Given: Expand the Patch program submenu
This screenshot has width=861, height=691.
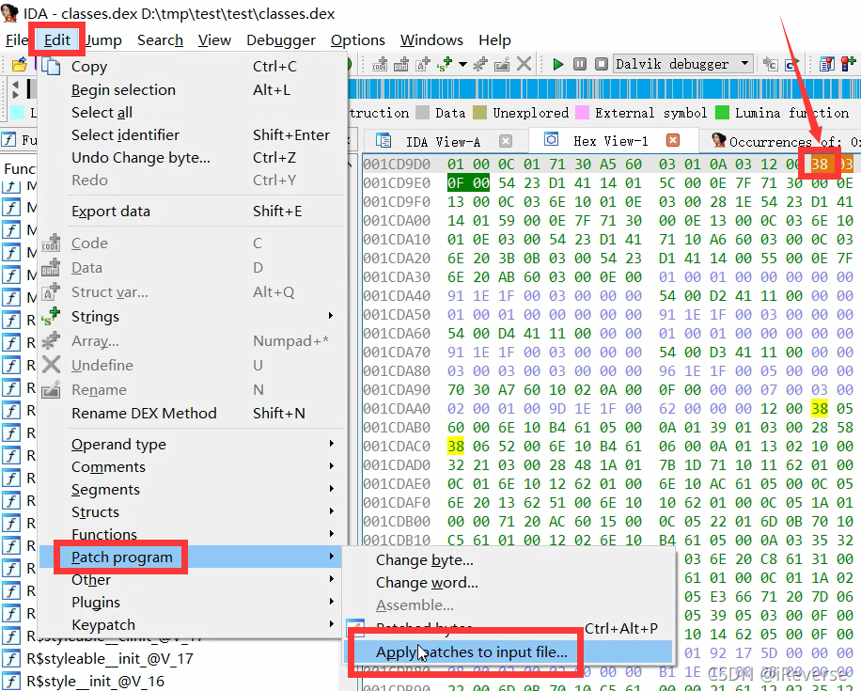Looking at the screenshot, I should pos(192,557).
